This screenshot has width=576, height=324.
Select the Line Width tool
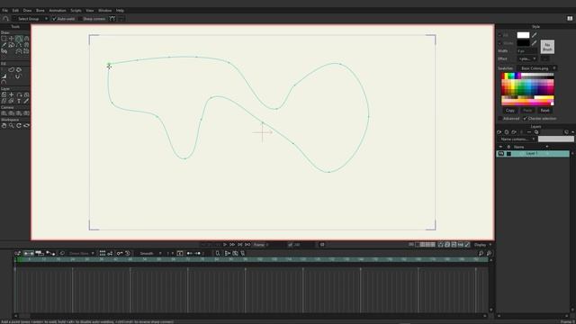coord(4,76)
